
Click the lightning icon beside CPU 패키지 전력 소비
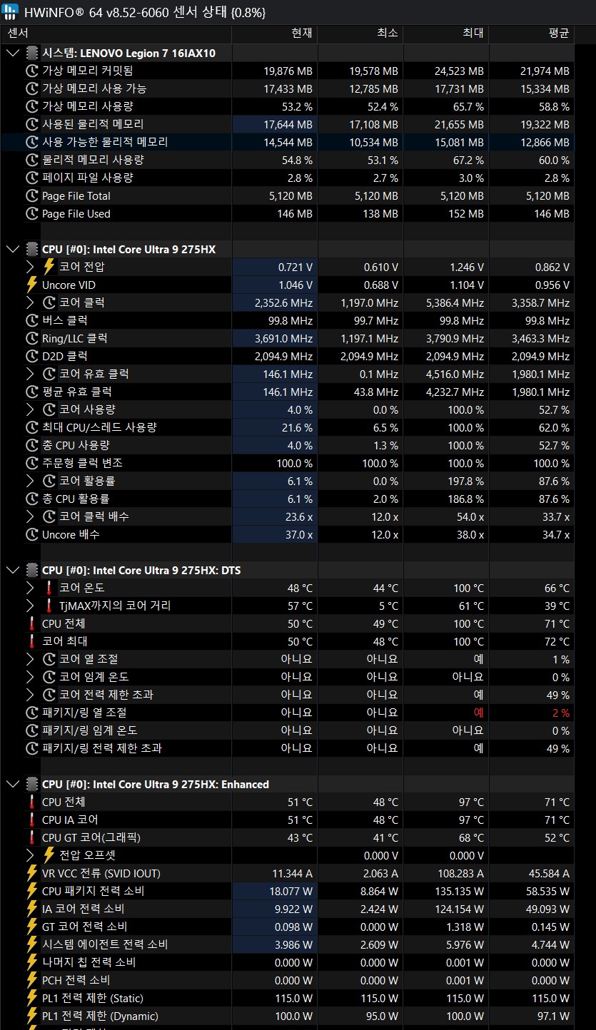coord(31,891)
